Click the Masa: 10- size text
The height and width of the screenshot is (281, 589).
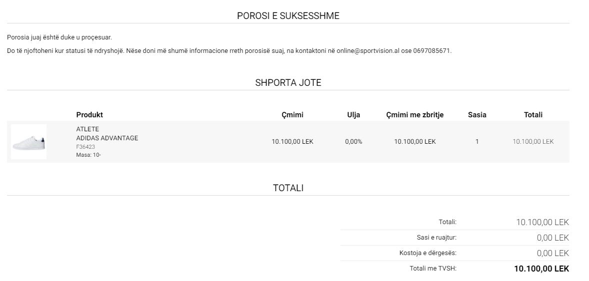(88, 155)
